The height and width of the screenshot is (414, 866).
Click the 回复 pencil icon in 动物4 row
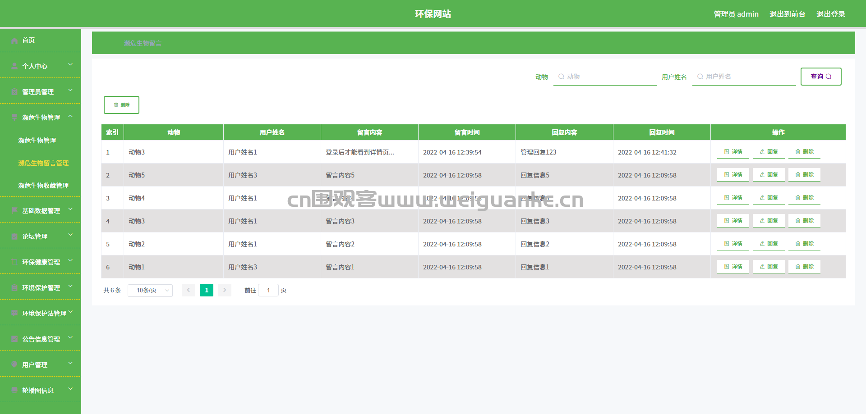[762, 198]
